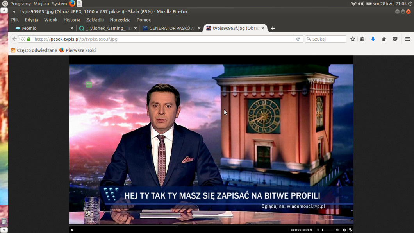This screenshot has width=414, height=233.
Task: Expand the Często odwiedzane bookmarks folder
Action: [x=34, y=50]
